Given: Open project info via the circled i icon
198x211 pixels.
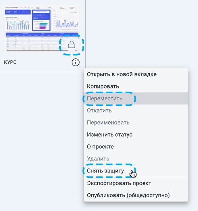Looking at the screenshot, I should (x=76, y=62).
